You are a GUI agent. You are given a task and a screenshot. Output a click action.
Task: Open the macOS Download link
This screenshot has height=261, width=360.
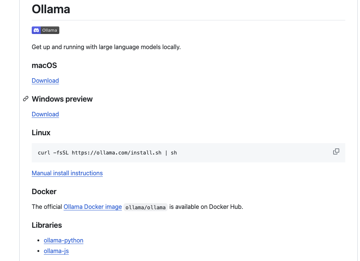[45, 80]
